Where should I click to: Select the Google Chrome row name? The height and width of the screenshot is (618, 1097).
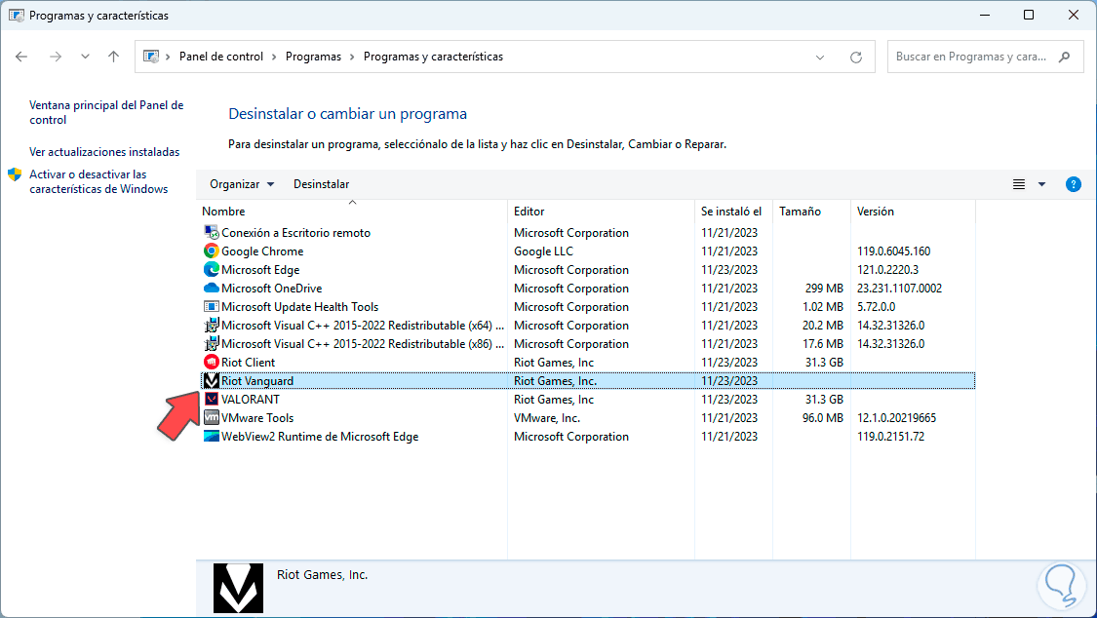click(262, 251)
